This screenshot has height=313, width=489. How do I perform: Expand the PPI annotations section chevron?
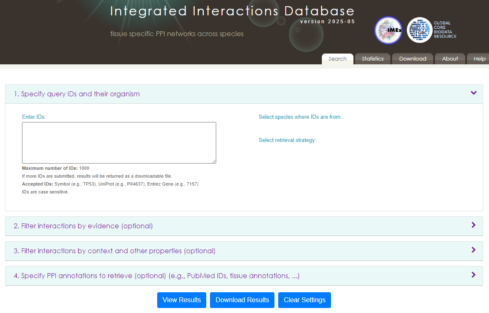click(x=473, y=275)
